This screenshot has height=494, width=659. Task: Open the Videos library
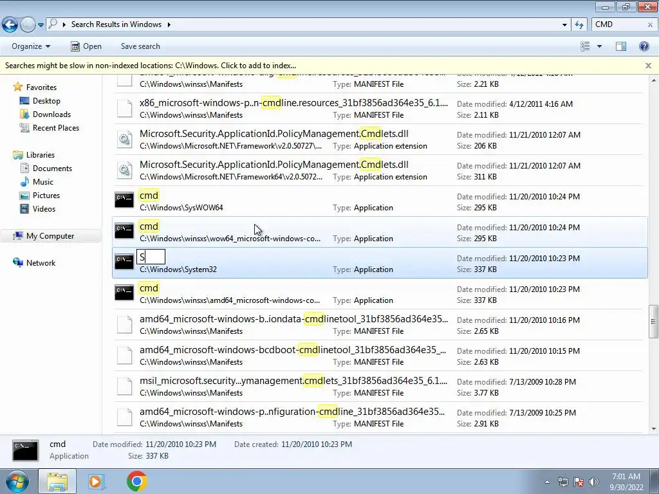click(44, 209)
